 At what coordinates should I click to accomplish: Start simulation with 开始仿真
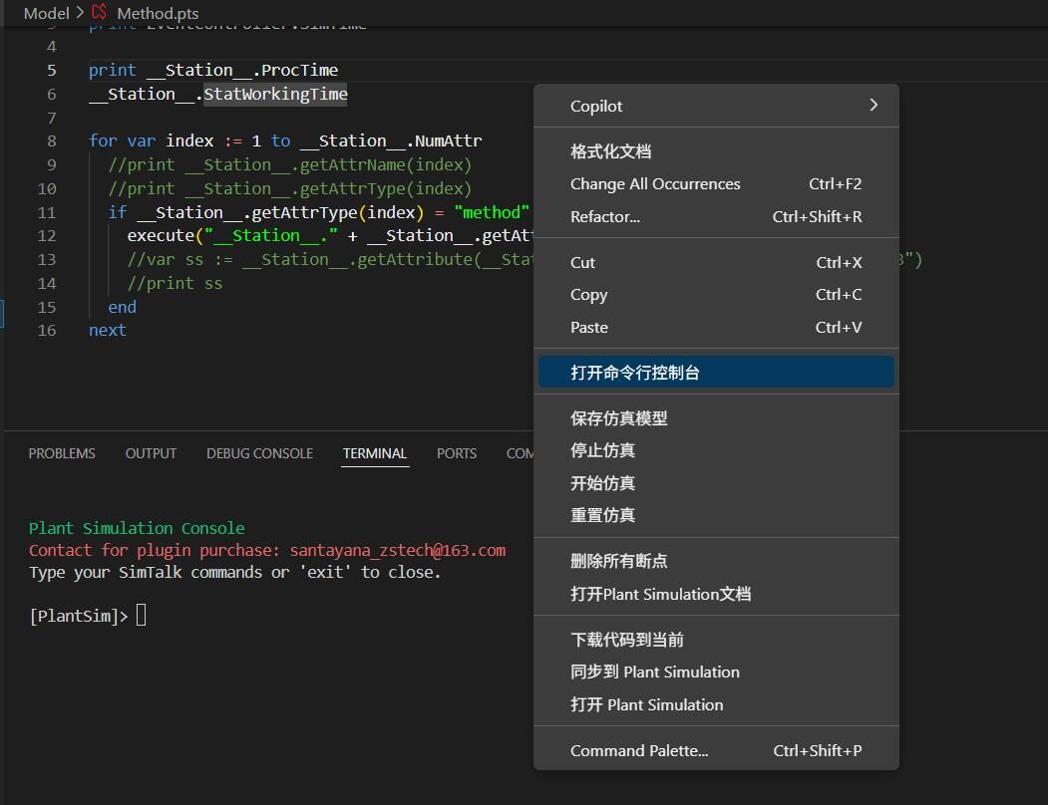point(602,483)
